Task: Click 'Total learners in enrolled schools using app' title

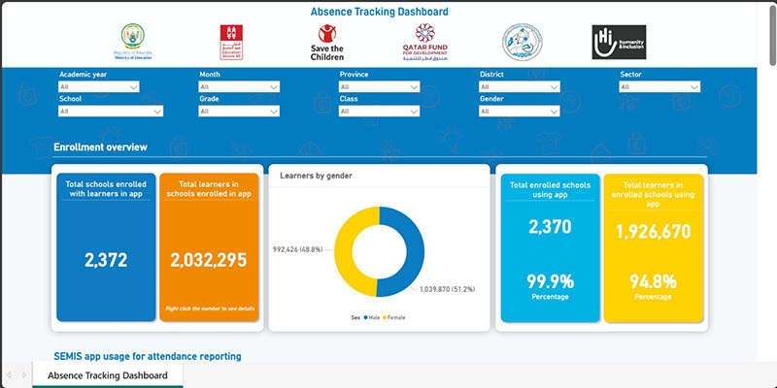Action: (x=653, y=194)
